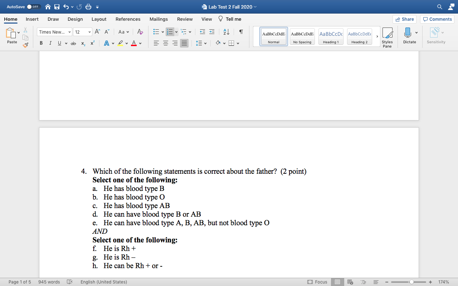Open the spelling proofing status icon
This screenshot has height=286, width=458.
tap(70, 282)
